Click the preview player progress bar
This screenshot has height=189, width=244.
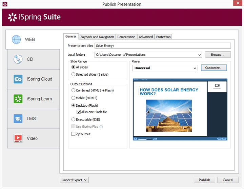point(144,139)
